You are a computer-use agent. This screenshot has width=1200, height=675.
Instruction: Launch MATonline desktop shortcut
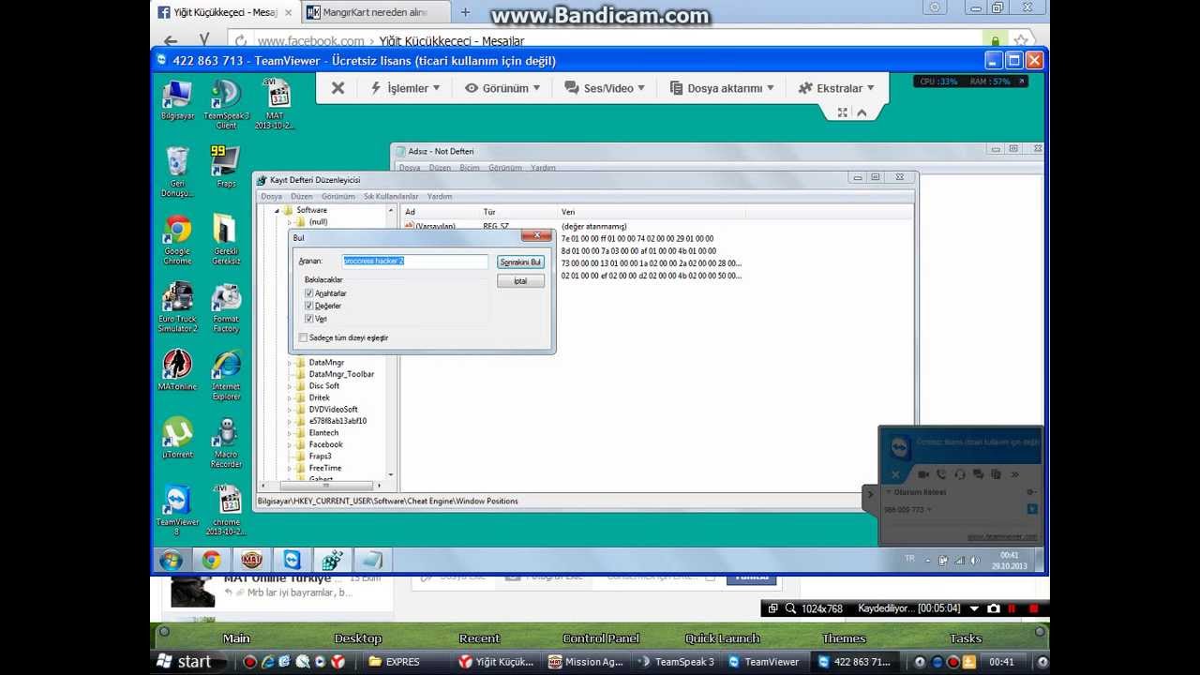177,370
